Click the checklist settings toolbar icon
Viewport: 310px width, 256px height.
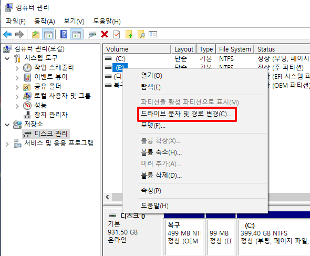153,34
